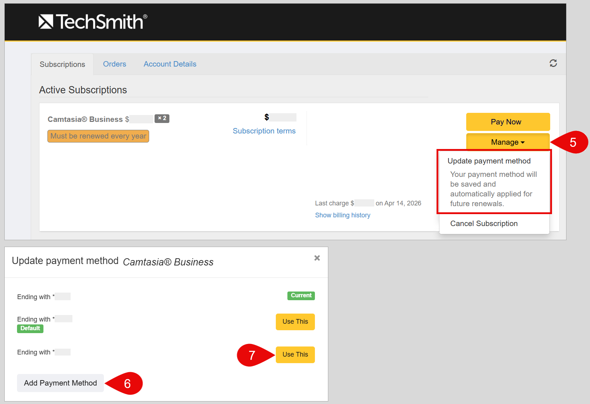Image resolution: width=590 pixels, height=404 pixels.
Task: Use the card marked Default
Action: (295, 322)
